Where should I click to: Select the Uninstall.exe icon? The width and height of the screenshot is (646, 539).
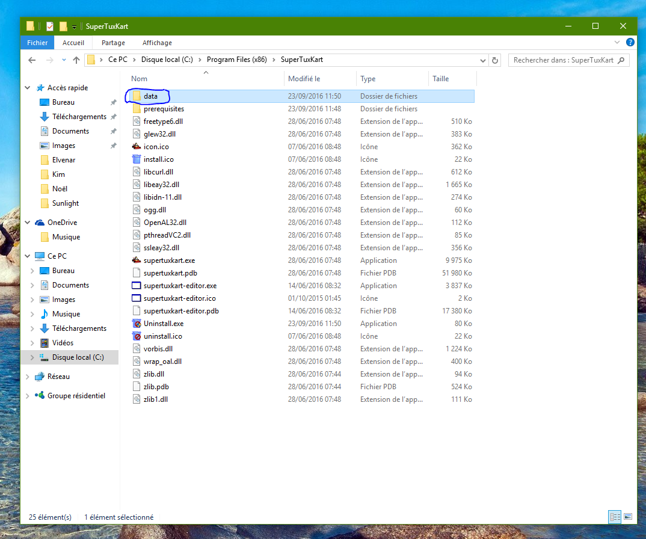[137, 324]
